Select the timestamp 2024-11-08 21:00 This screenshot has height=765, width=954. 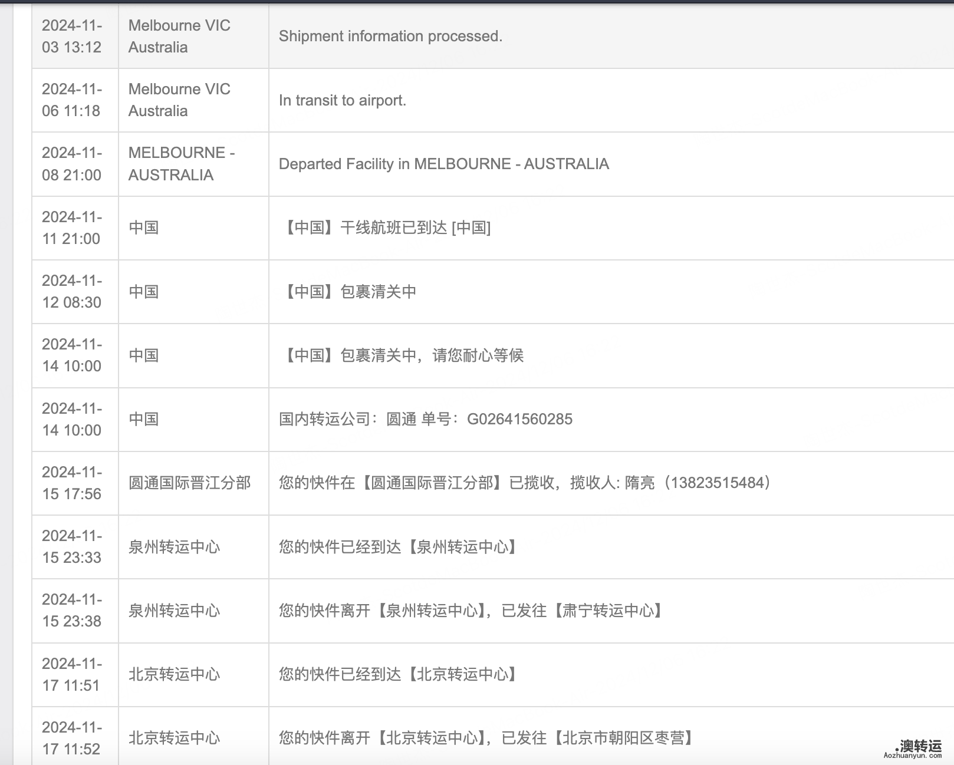72,164
